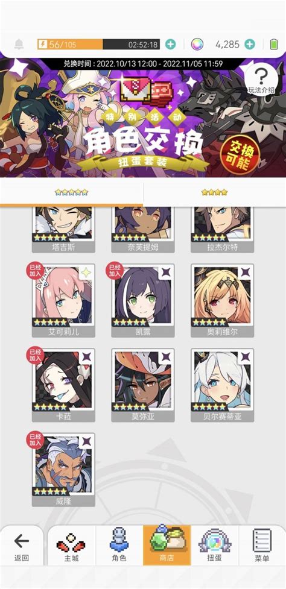The image size is (286, 589).
Task: Open the 角色 character menu icon
Action: (x=119, y=546)
